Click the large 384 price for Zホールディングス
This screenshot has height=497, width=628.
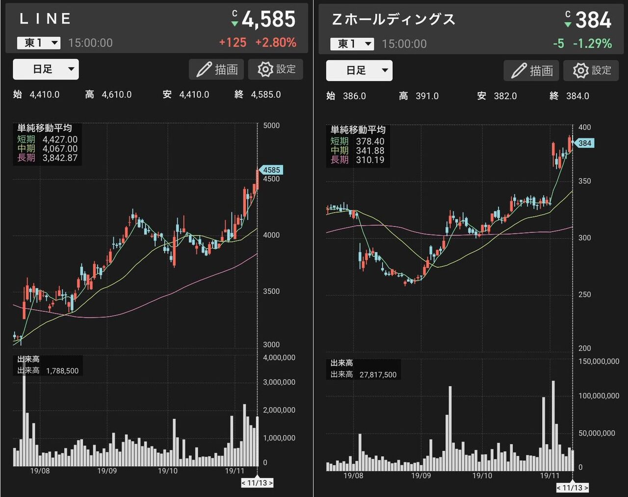[594, 21]
